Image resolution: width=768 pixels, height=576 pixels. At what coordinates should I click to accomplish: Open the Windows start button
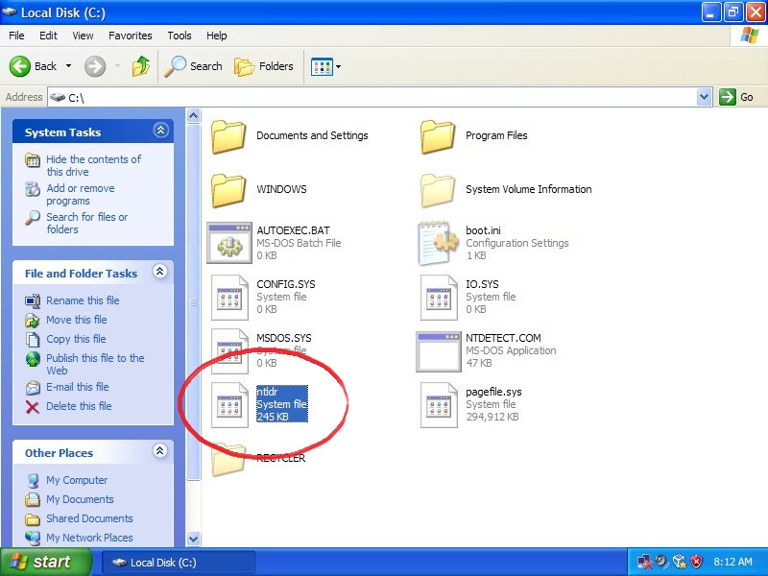pyautogui.click(x=46, y=562)
